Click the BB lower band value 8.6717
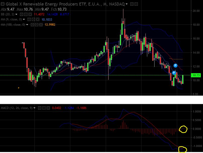The height and width of the screenshot is (153, 203). (65, 14)
